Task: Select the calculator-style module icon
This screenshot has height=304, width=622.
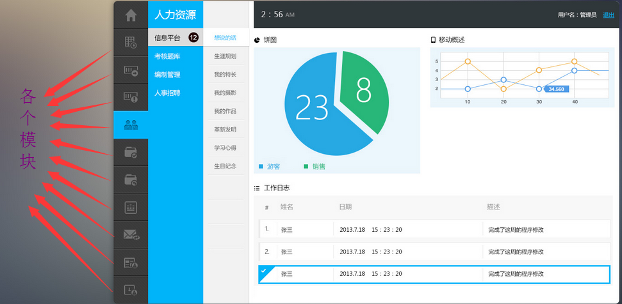Action: click(x=131, y=208)
